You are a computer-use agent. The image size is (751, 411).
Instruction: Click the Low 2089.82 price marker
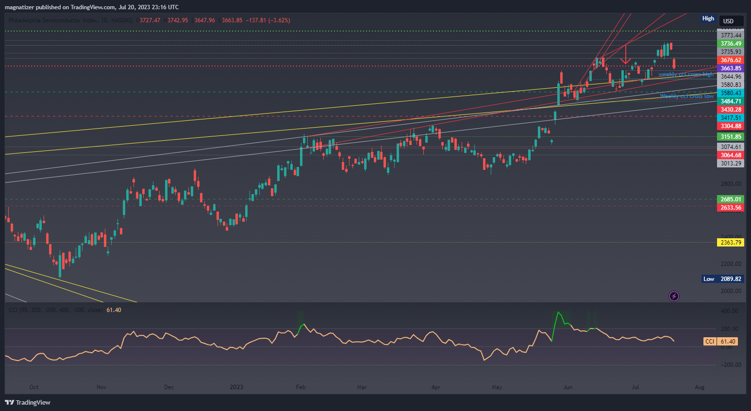723,279
